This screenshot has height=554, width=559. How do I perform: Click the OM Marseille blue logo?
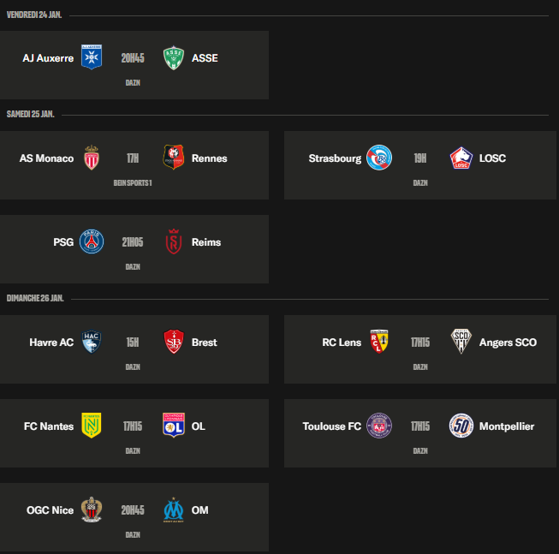(x=174, y=509)
